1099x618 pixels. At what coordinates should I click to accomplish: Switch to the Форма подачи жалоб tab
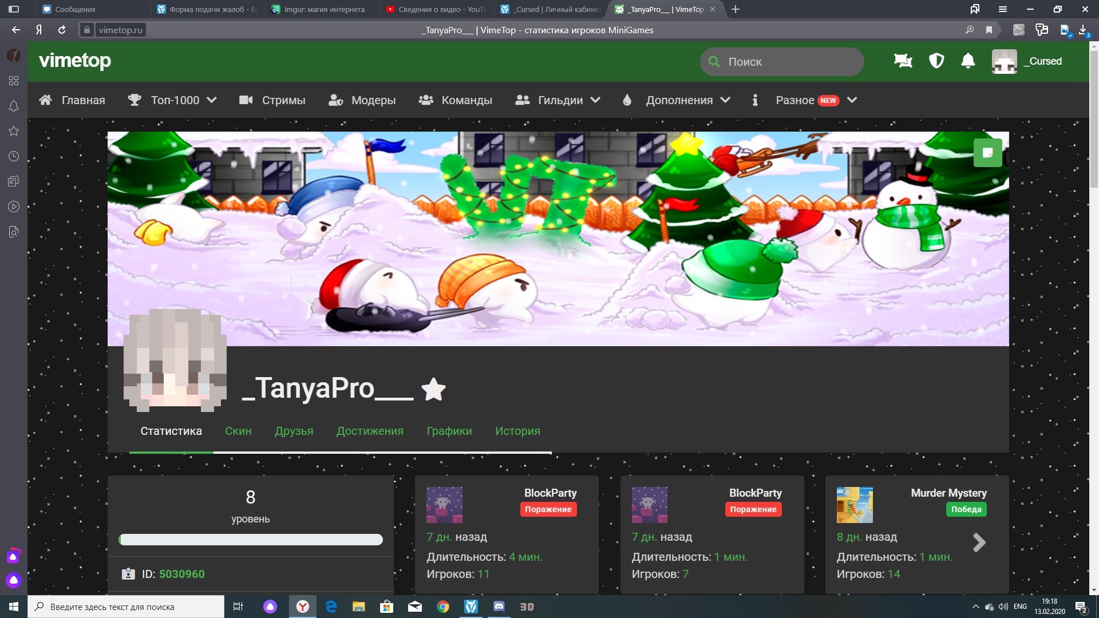pos(207,9)
